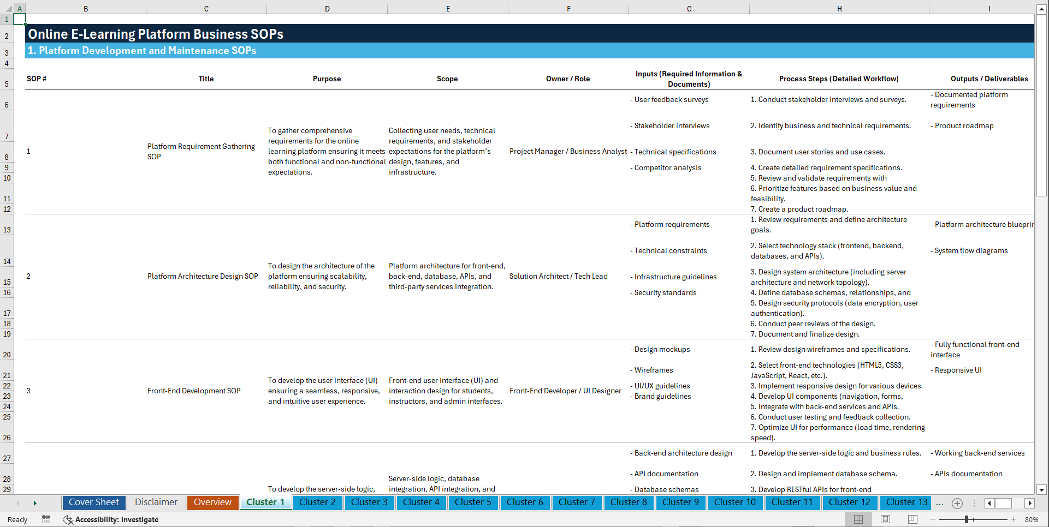Screen dimensions: 1049x527
Task: Select Page Break Preview icon
Action: click(x=912, y=519)
